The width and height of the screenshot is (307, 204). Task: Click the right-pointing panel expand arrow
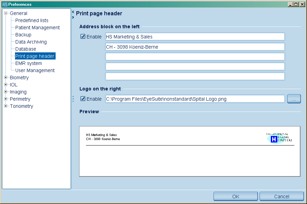(x=73, y=17)
